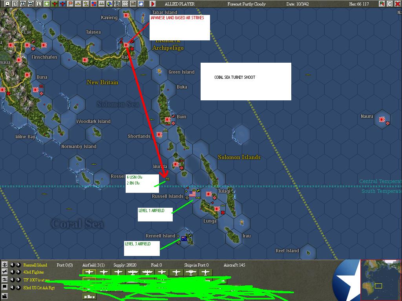The height and width of the screenshot is (301, 402).
Task: Click the 'C' icon in top right corner
Action: pos(389,4)
